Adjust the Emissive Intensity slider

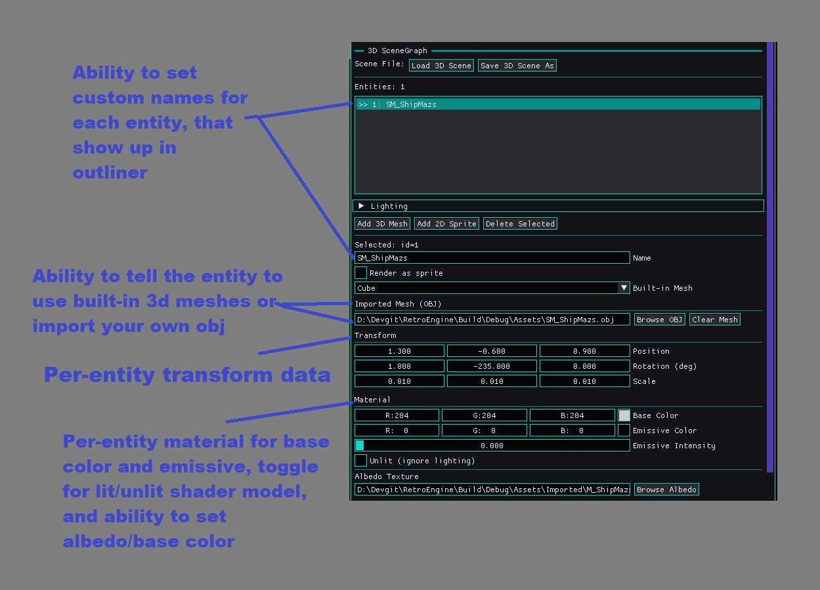[x=492, y=445]
